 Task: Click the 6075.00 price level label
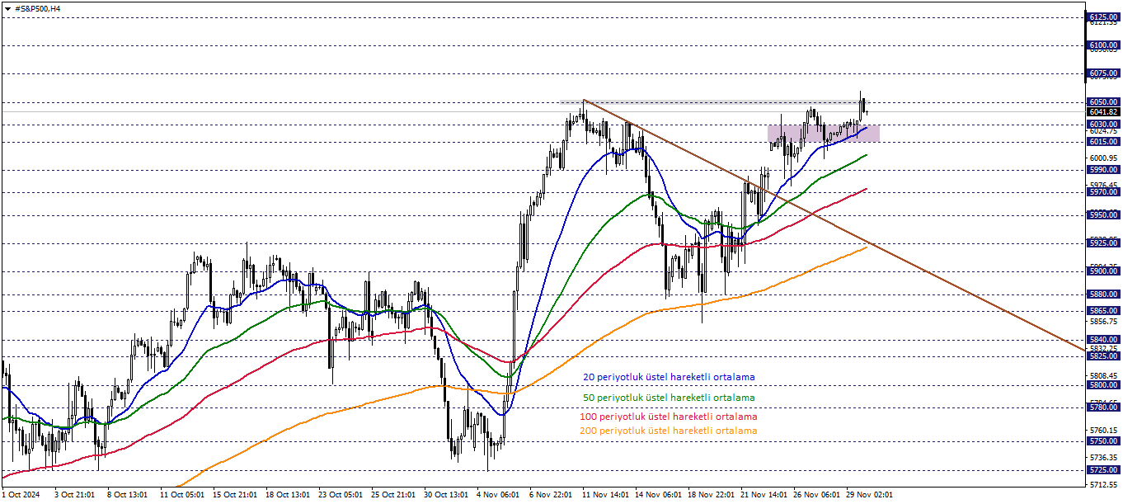tap(1102, 73)
